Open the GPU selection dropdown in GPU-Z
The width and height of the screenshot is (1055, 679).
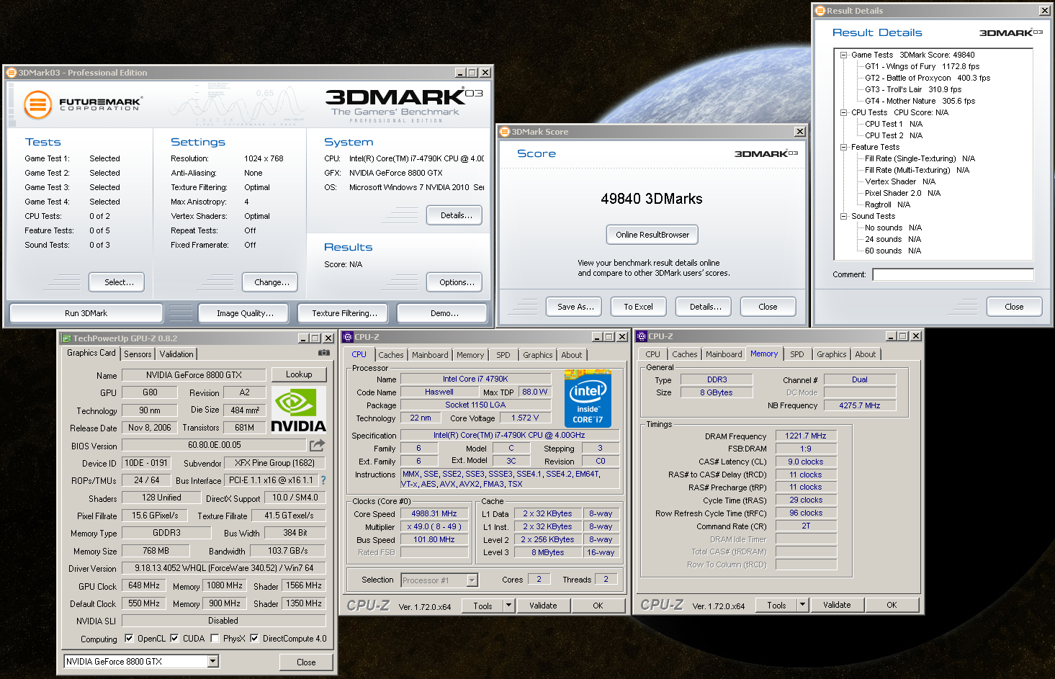(x=213, y=661)
